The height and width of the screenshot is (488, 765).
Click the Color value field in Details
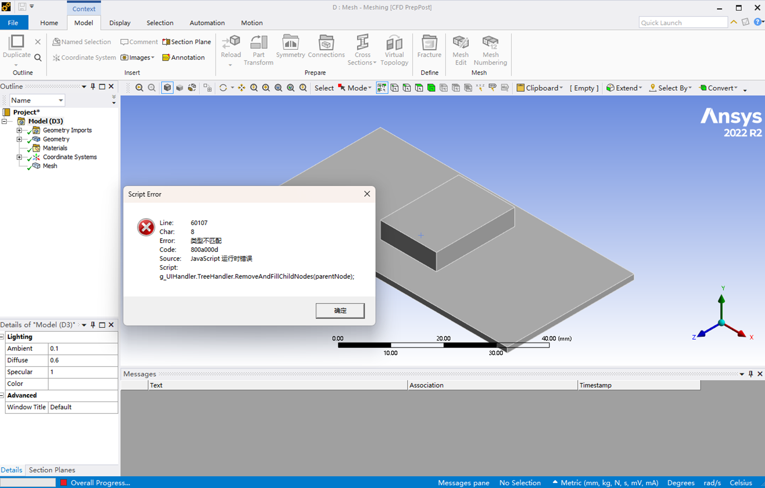pos(83,383)
